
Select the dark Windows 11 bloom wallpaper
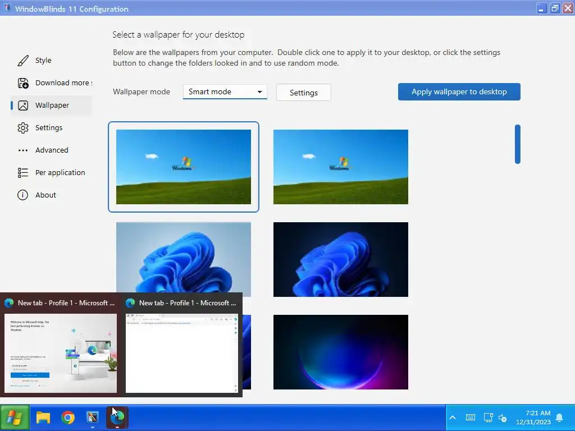pyautogui.click(x=341, y=259)
